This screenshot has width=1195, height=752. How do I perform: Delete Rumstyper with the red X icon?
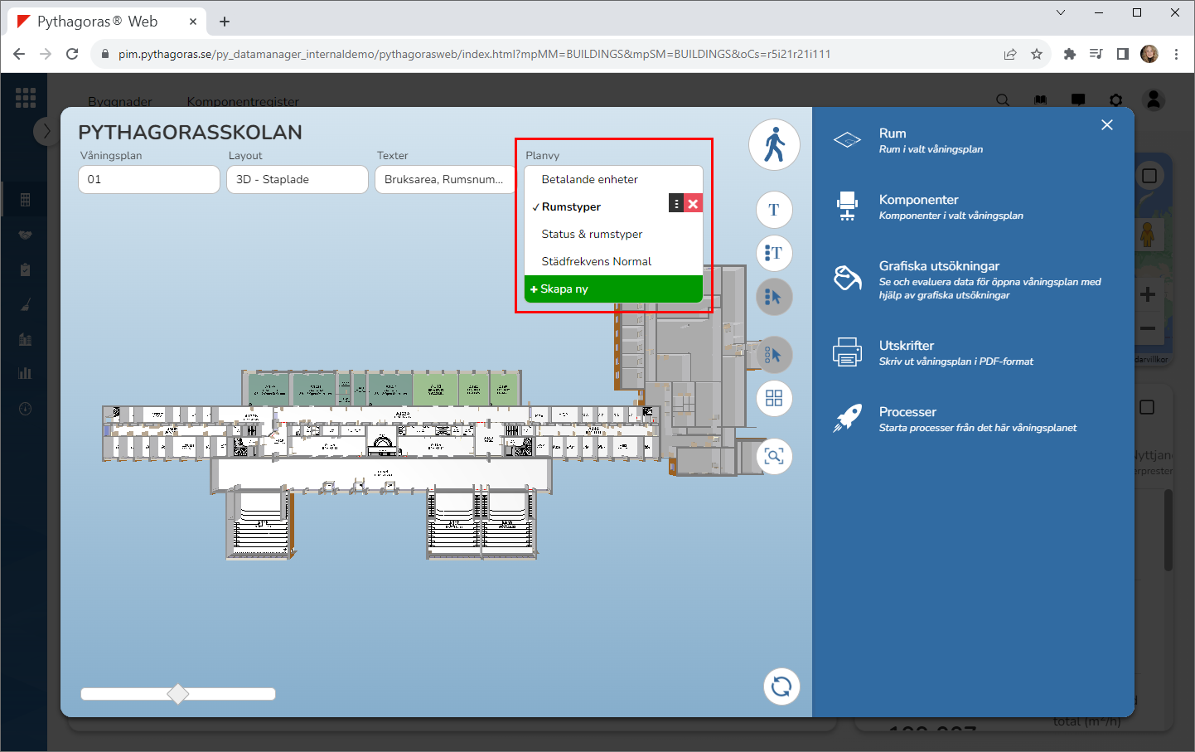tap(694, 204)
